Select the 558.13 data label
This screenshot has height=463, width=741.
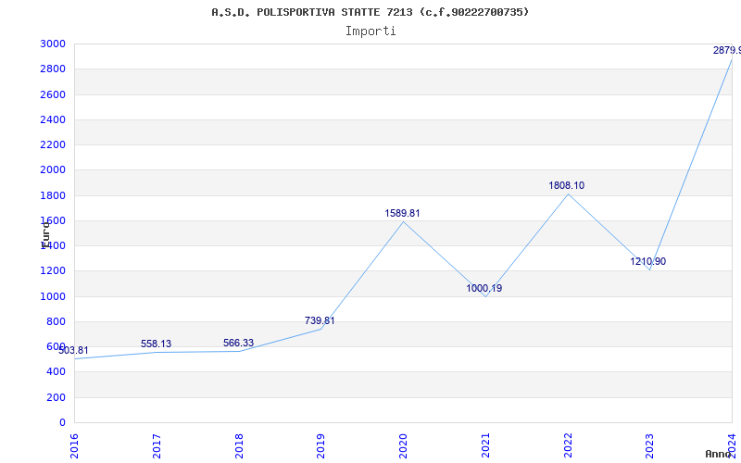pos(156,344)
